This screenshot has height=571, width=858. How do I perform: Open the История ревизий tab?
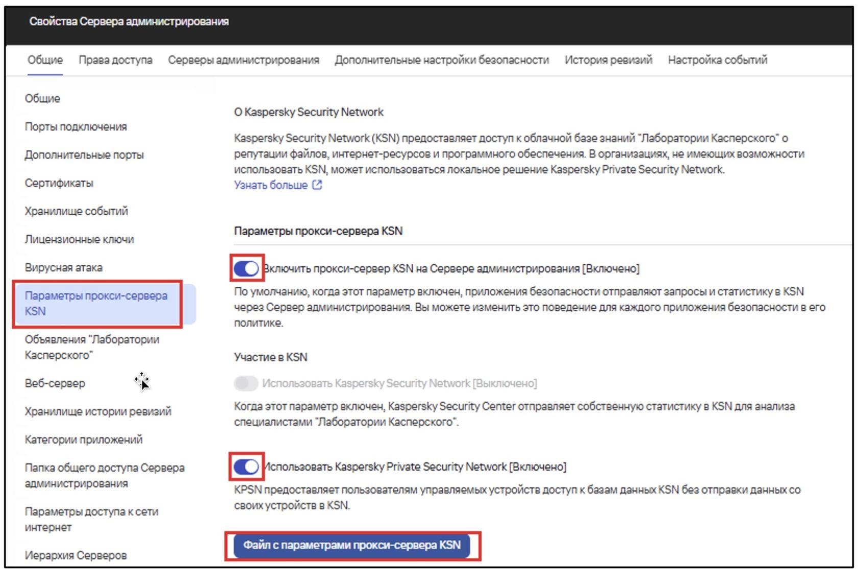click(x=608, y=60)
